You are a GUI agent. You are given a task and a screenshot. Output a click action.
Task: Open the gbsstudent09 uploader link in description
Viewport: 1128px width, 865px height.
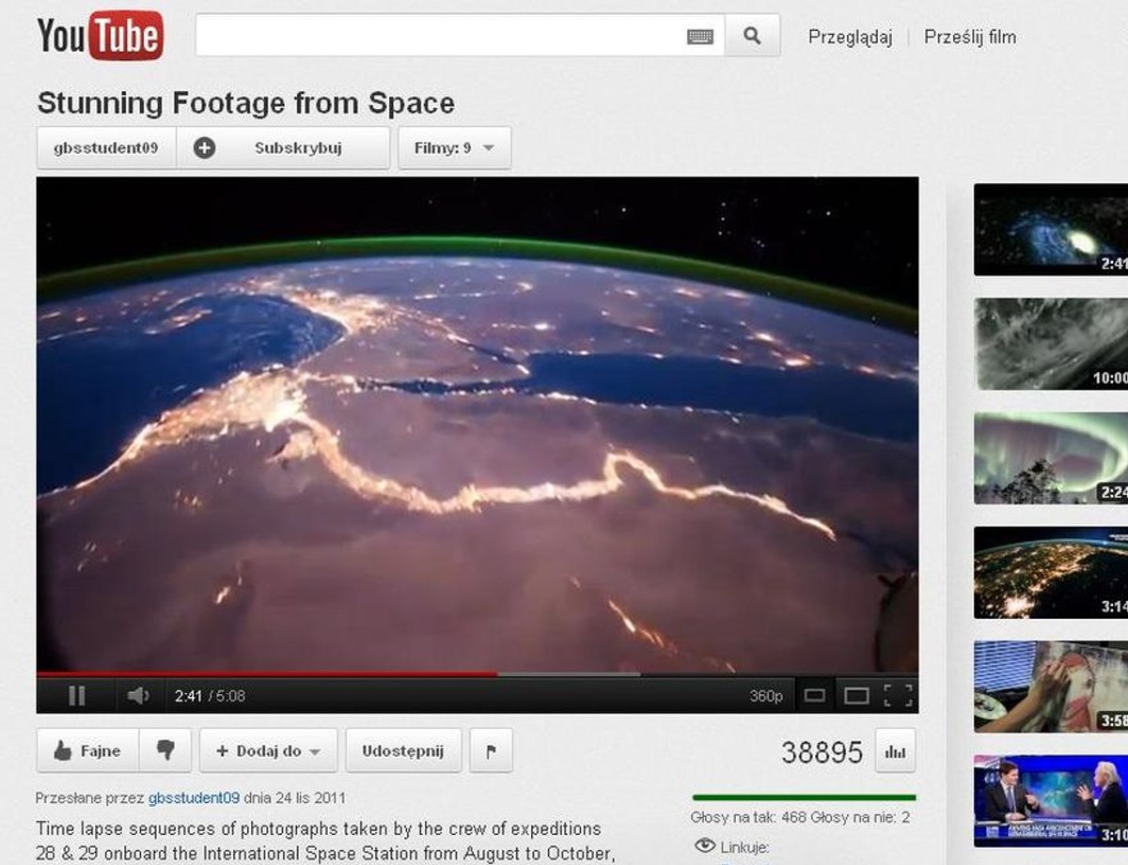[x=194, y=798]
